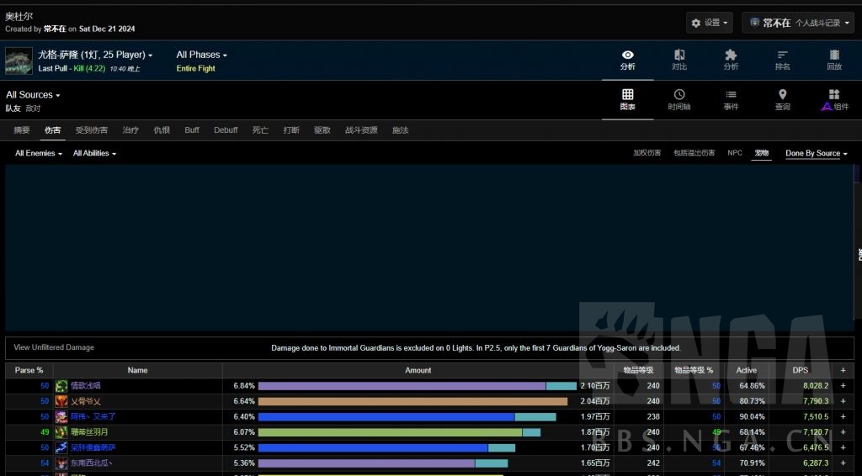Open the puzzle-piece 分析 view

(731, 60)
